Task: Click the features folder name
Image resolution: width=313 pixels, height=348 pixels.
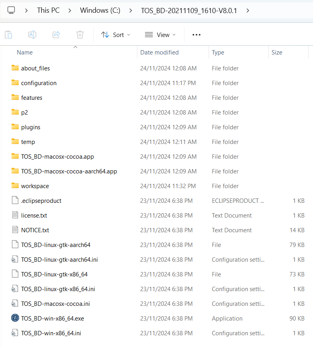Action: coord(31,98)
